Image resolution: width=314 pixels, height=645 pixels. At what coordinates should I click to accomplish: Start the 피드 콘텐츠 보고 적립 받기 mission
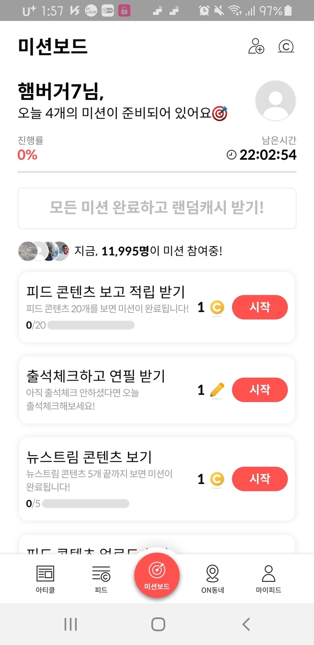pyautogui.click(x=260, y=307)
